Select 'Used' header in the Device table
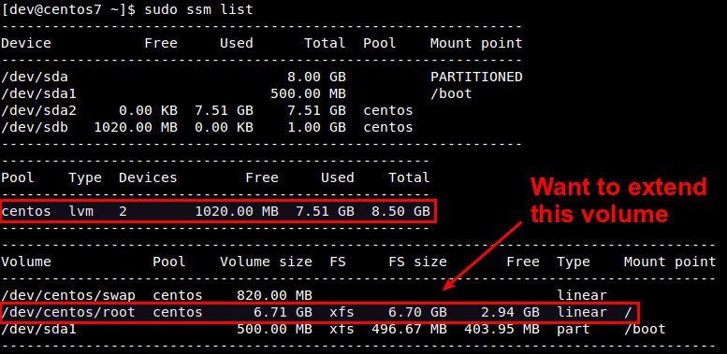The image size is (727, 354). (x=237, y=43)
